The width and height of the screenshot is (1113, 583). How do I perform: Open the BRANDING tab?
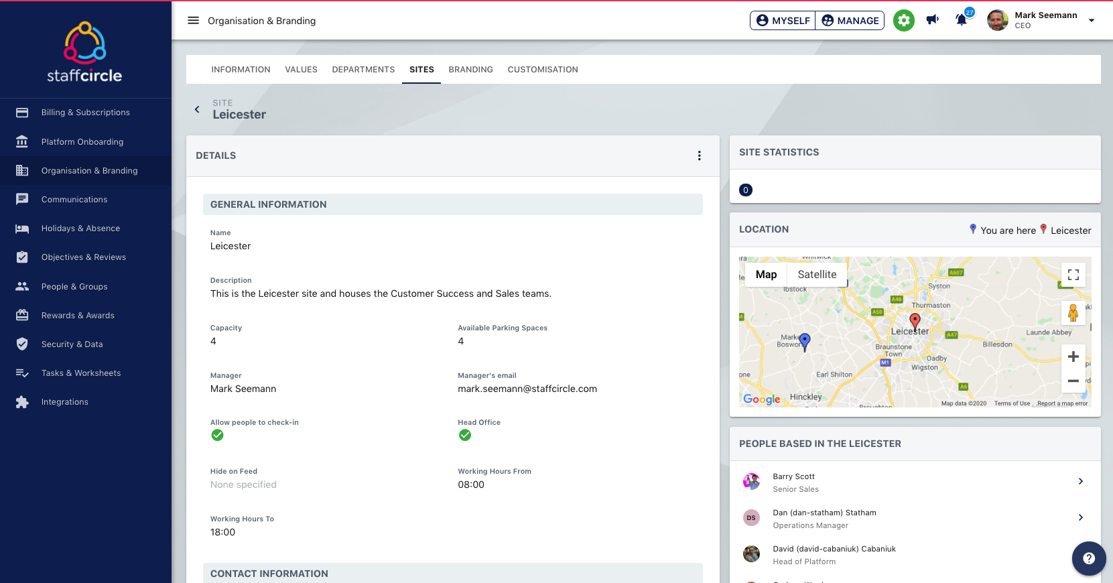pos(470,70)
